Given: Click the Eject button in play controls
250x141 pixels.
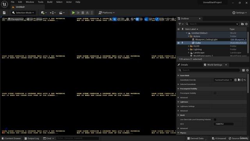Looking at the screenshot, I should click(x=87, y=13).
